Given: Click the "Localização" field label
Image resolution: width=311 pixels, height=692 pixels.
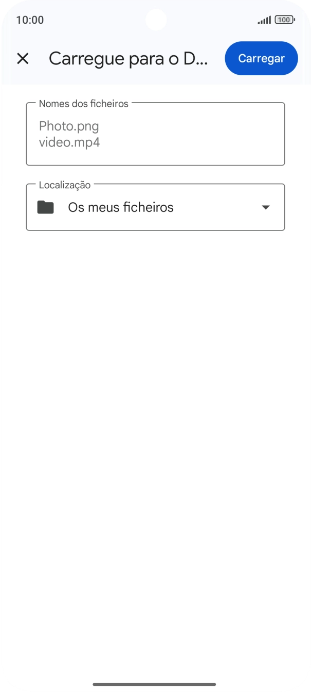Looking at the screenshot, I should pos(65,185).
